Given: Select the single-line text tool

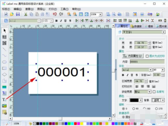Looking at the screenshot, I should (4, 100).
